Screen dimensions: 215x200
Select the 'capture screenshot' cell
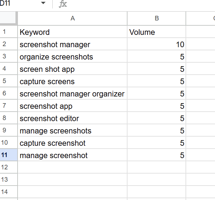(72, 143)
